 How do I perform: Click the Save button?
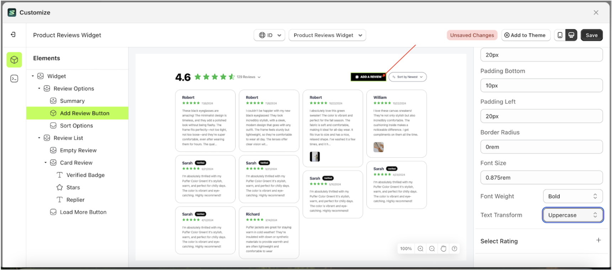pyautogui.click(x=591, y=35)
